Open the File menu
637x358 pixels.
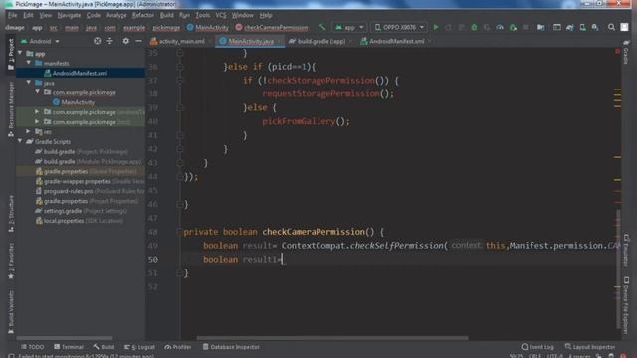pyautogui.click(x=12, y=15)
